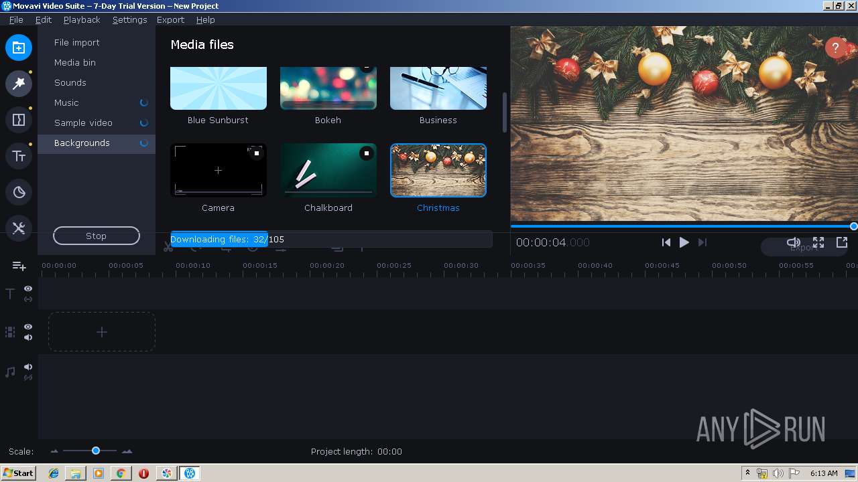Open the File menu
Viewport: 858px width, 482px height.
coord(16,19)
